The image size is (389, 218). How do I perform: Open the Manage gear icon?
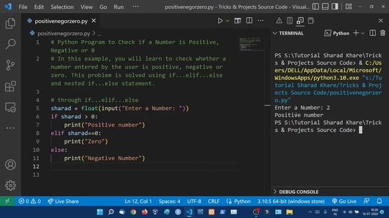10,185
